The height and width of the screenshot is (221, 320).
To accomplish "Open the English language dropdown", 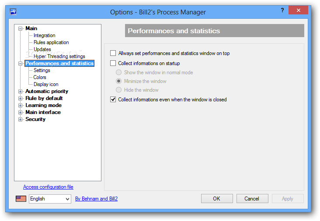I will click(x=50, y=199).
